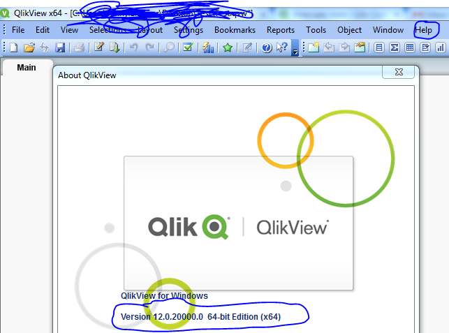The width and height of the screenshot is (449, 333).
Task: Create a Chart object icon
Action: (x=441, y=47)
